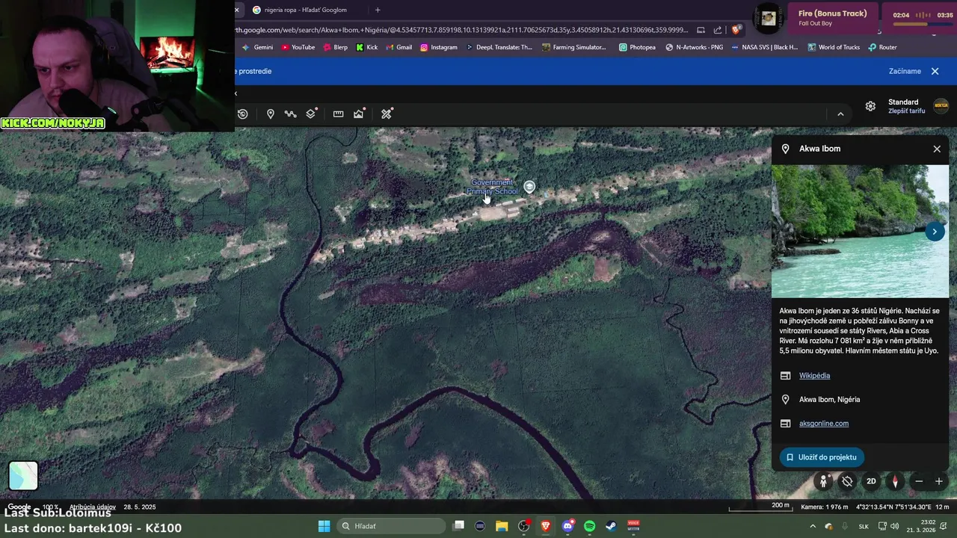Open the Router bookmark
957x538 pixels.
[882, 47]
